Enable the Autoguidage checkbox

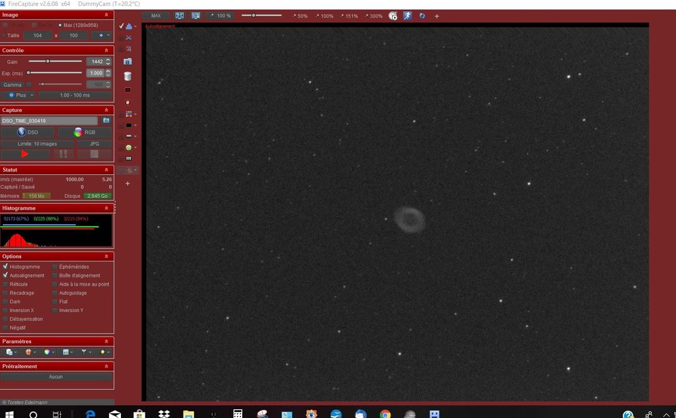point(55,292)
